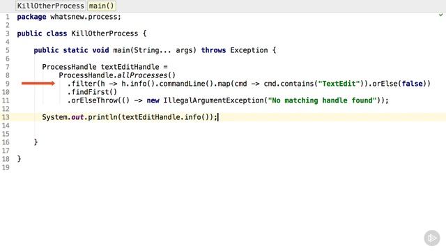Click the "TextEdit" string literal
Image resolution: width=446 pixels, height=251 pixels.
tap(339, 84)
